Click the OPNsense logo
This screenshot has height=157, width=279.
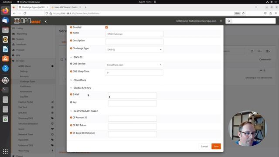[x=27, y=21]
